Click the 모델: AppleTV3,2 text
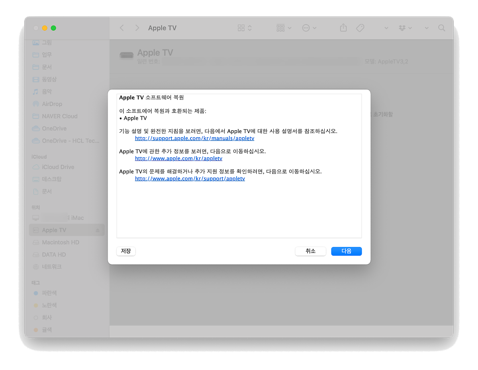 [x=386, y=62]
